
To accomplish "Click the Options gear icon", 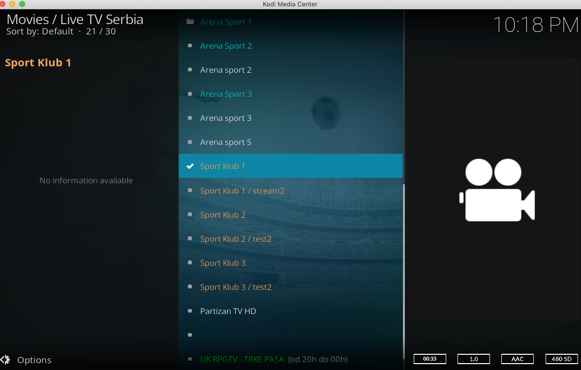I will click(5, 360).
